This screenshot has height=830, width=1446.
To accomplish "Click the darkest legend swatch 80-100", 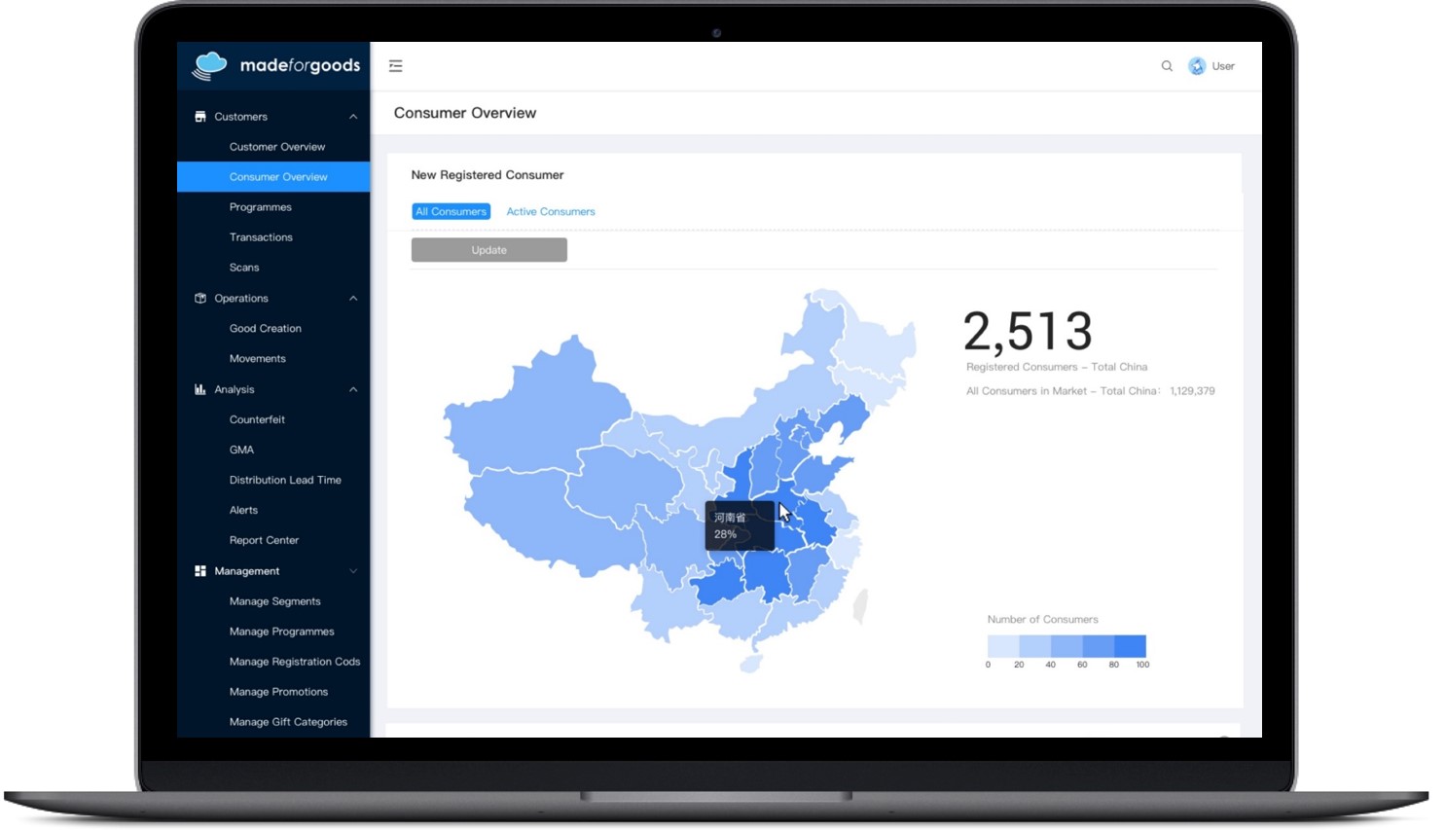I will pyautogui.click(x=1130, y=646).
